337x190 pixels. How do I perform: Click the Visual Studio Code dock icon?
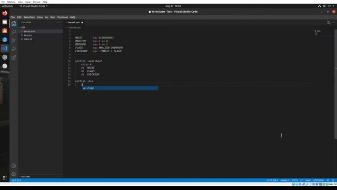tap(5, 49)
